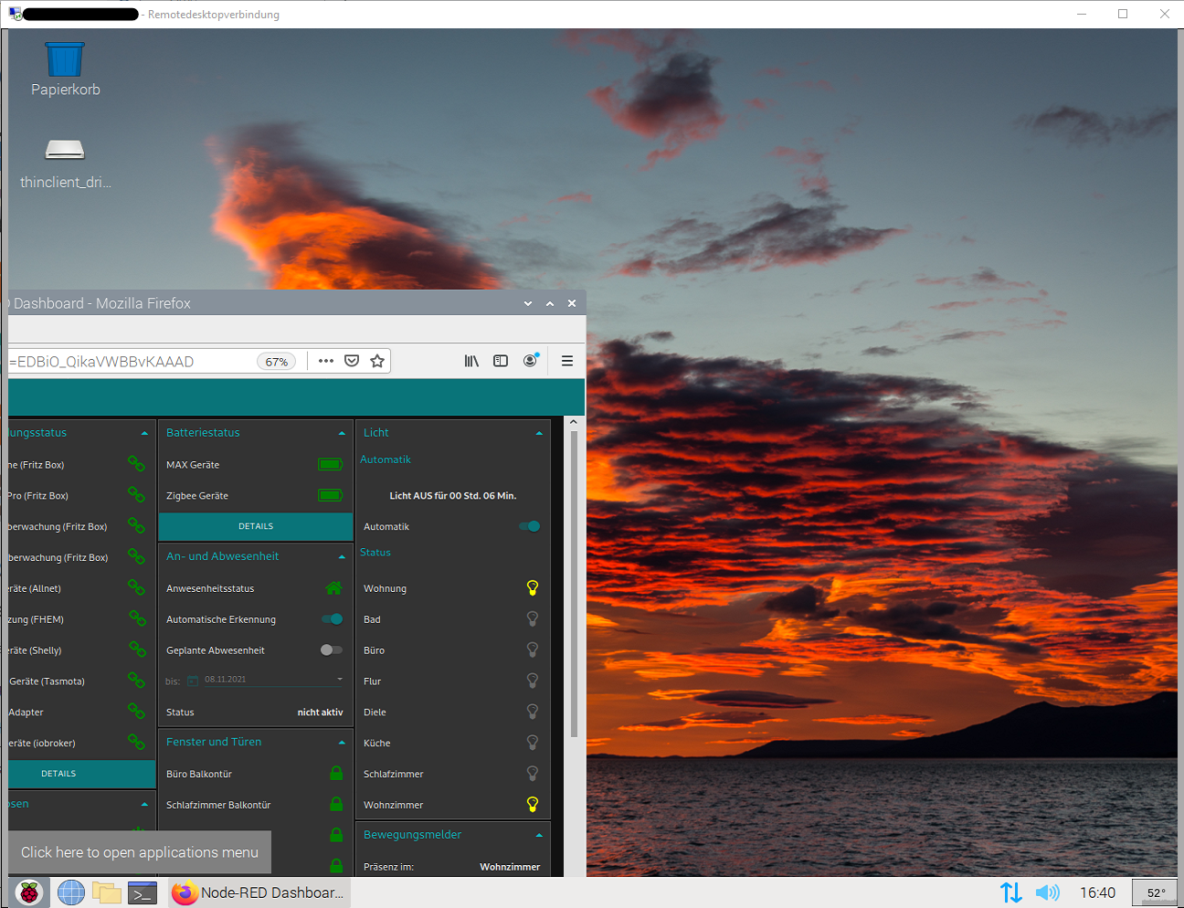Open the volume speaker tray icon
This screenshot has height=908, width=1184.
click(x=1048, y=892)
